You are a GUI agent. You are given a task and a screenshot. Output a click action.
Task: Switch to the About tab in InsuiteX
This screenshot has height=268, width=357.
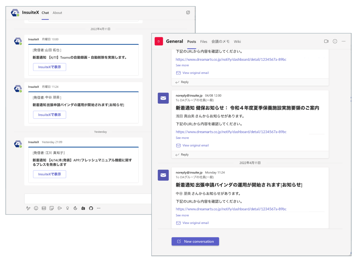pyautogui.click(x=57, y=13)
